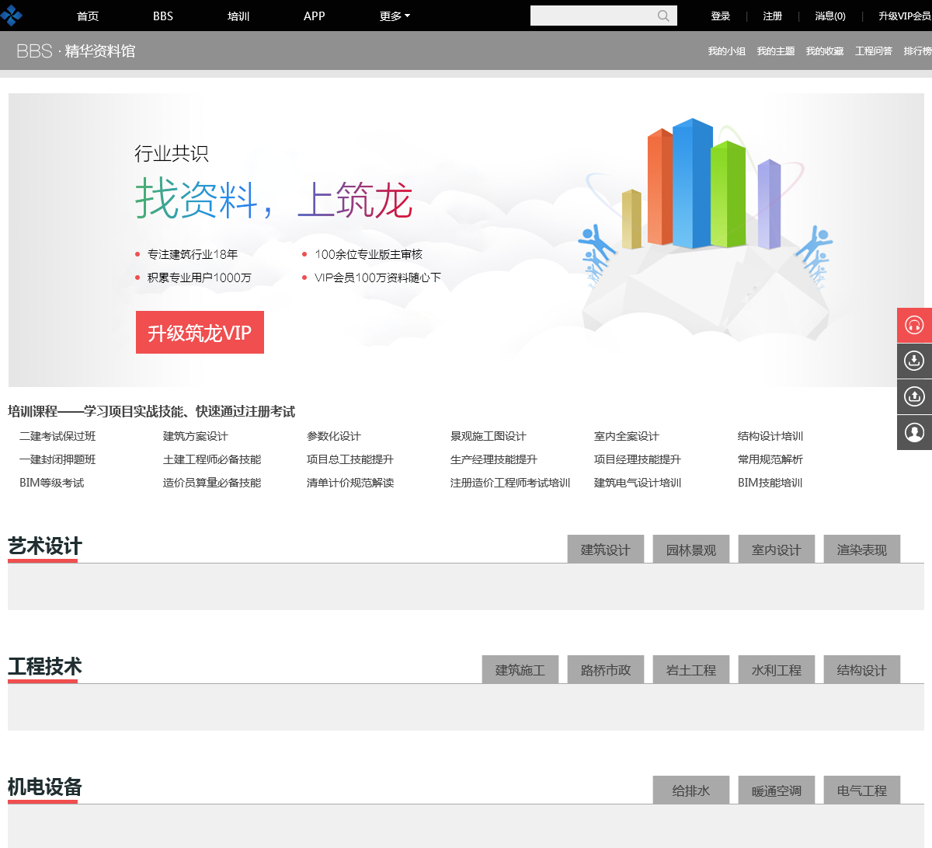Select the 路桥市政 tab
Viewport: 932px width, 848px height.
(606, 670)
